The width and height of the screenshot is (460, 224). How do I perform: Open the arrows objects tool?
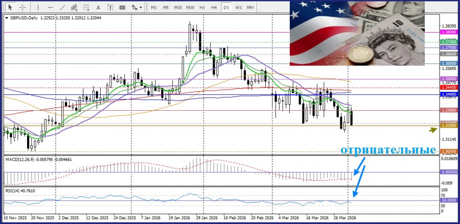pyautogui.click(x=134, y=7)
